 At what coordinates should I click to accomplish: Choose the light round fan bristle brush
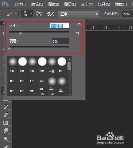pos(52,71)
